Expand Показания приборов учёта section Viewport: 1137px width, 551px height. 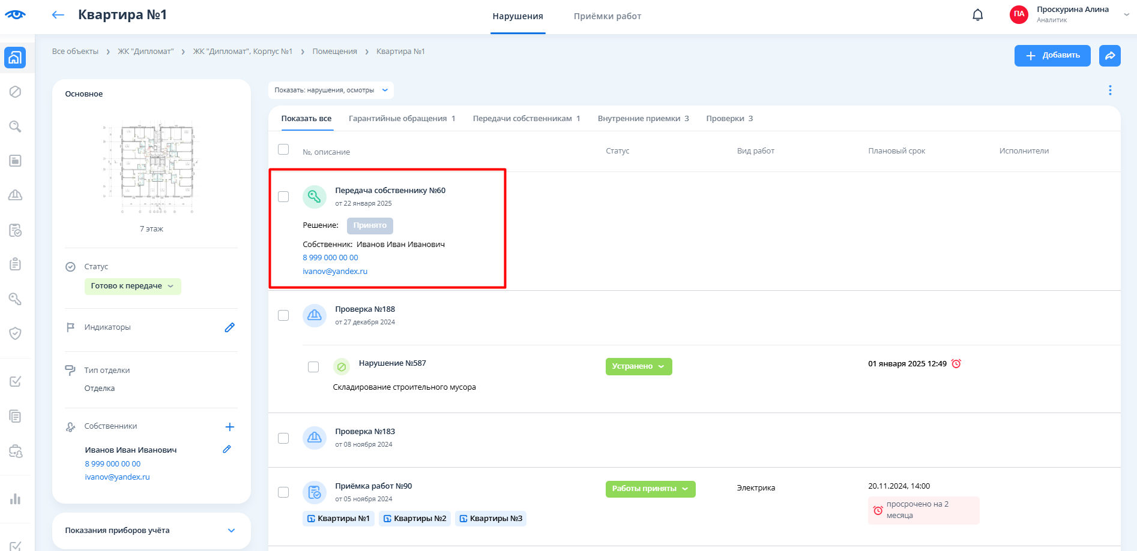231,531
